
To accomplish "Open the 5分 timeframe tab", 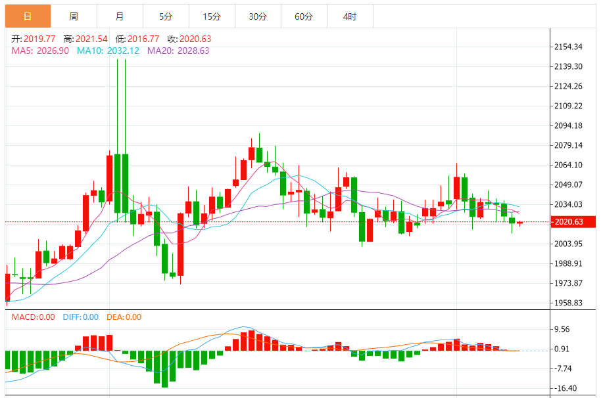I will [x=166, y=16].
